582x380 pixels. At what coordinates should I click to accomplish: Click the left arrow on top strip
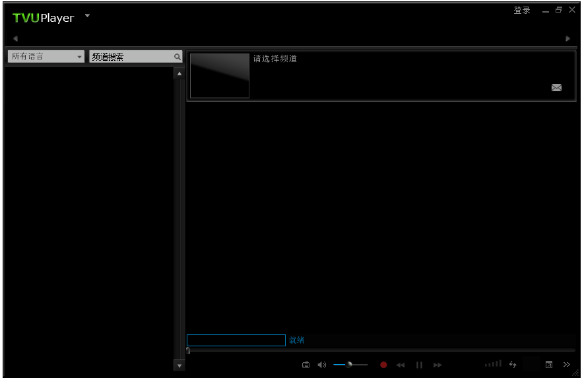15,38
